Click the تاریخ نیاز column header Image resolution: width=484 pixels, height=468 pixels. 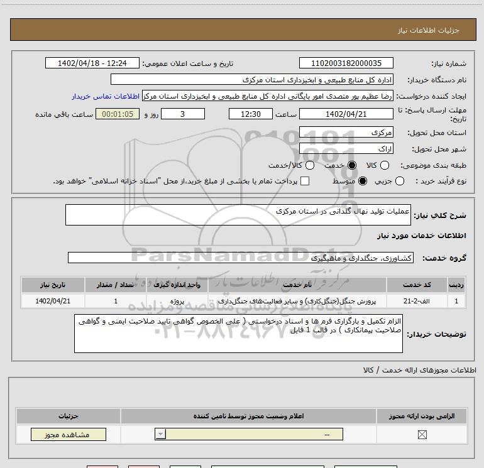[53, 285]
